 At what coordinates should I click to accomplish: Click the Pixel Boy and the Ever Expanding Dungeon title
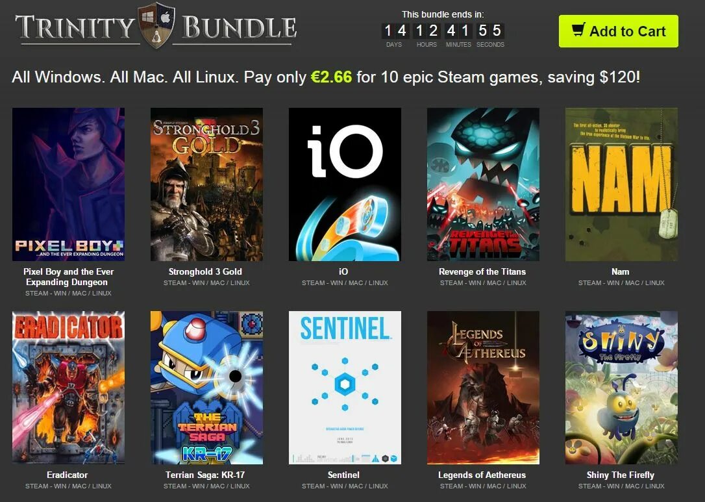[x=68, y=277]
